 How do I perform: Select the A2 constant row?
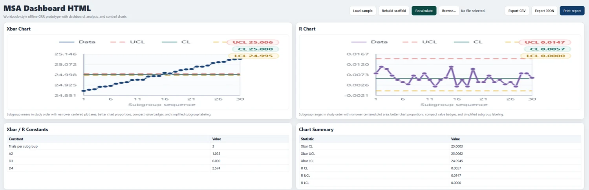pos(148,153)
